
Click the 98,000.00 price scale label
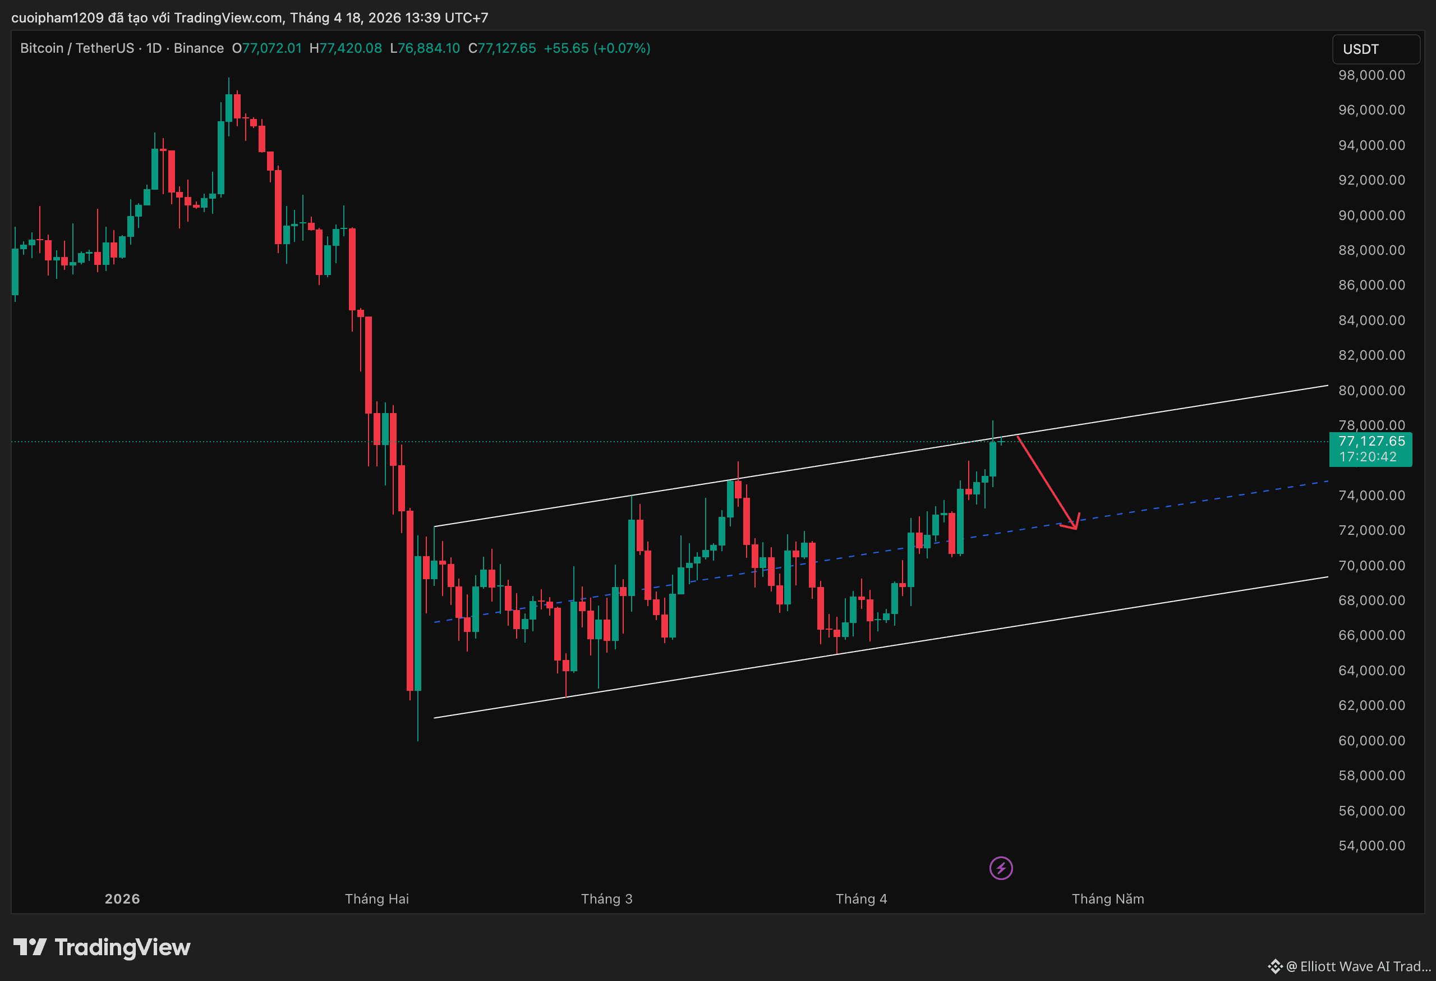coord(1371,75)
